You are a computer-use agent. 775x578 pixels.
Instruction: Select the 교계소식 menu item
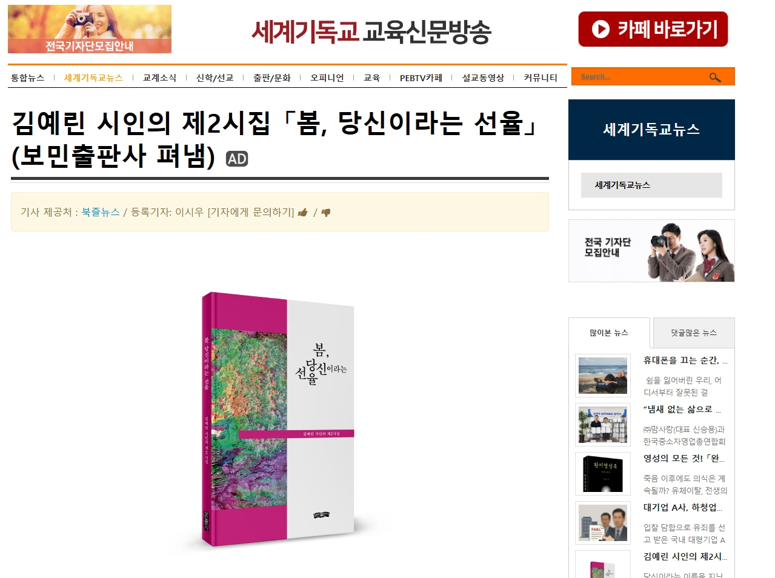(x=159, y=78)
